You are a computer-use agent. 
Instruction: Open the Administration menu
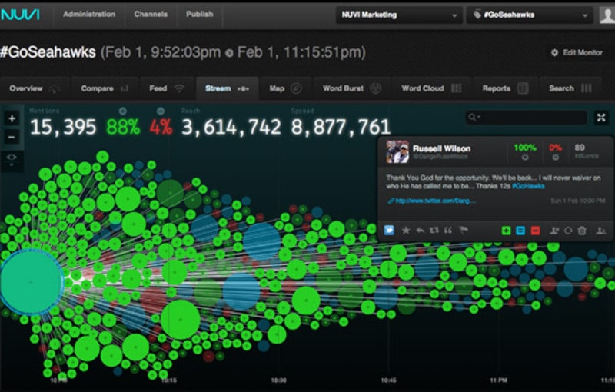89,14
